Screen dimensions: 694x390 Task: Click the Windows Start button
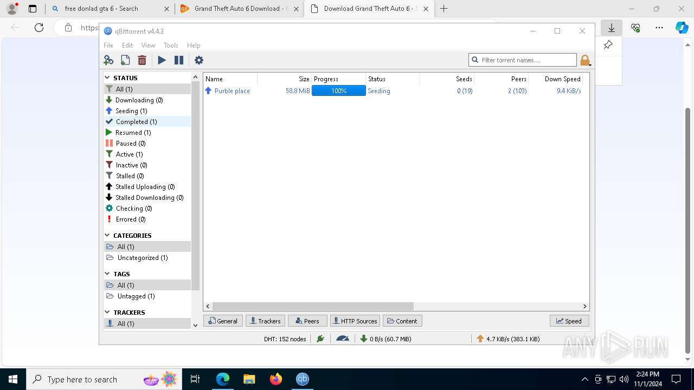[x=13, y=379]
